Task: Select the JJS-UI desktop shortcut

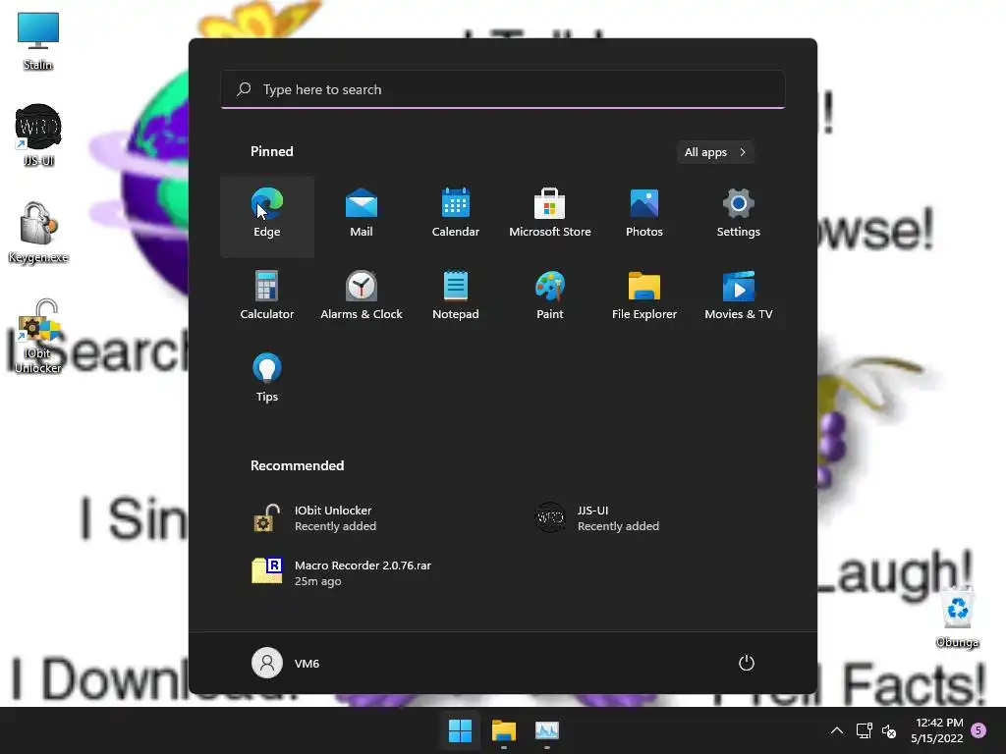Action: [38, 135]
